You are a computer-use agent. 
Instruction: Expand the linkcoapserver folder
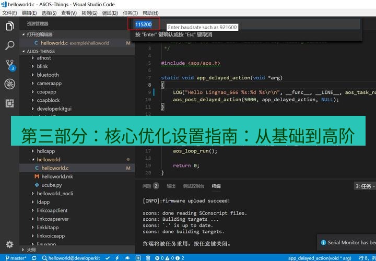point(53,219)
